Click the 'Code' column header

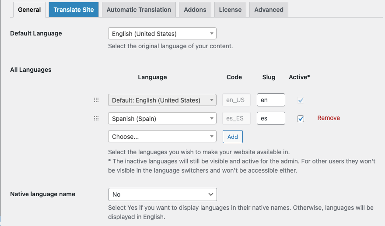click(234, 77)
